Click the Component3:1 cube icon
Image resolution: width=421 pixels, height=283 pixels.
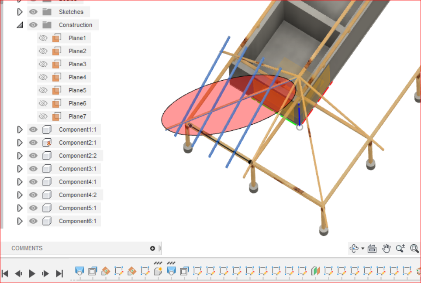pos(47,169)
